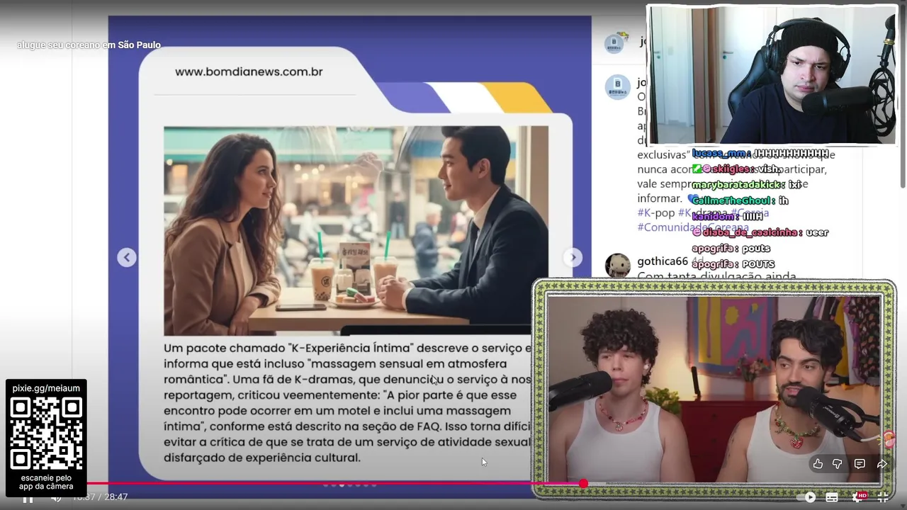
Task: Open the gothica66 commenter username
Action: [663, 261]
